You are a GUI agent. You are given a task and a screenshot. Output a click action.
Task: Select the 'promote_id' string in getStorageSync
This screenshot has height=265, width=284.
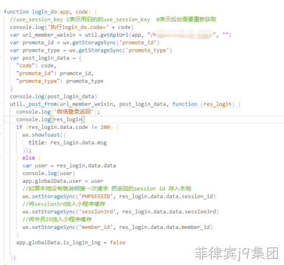click(138, 43)
